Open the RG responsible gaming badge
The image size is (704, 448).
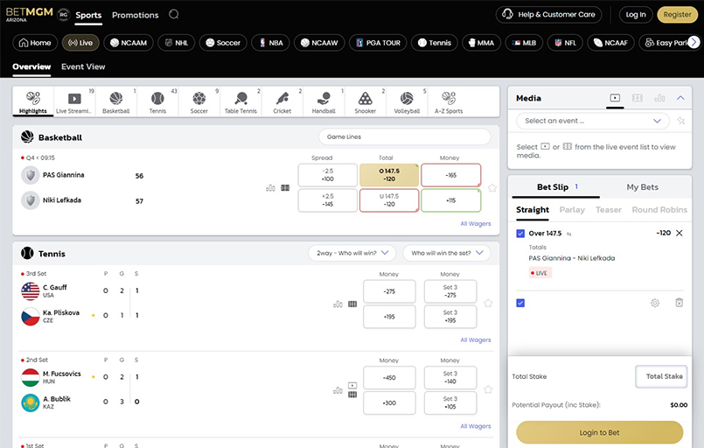(x=64, y=14)
